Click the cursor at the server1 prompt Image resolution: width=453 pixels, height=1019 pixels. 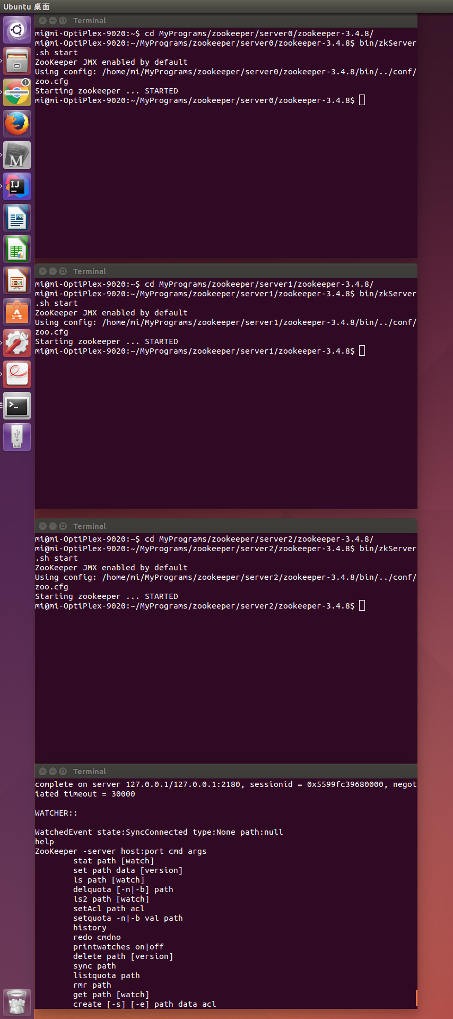[x=362, y=351]
